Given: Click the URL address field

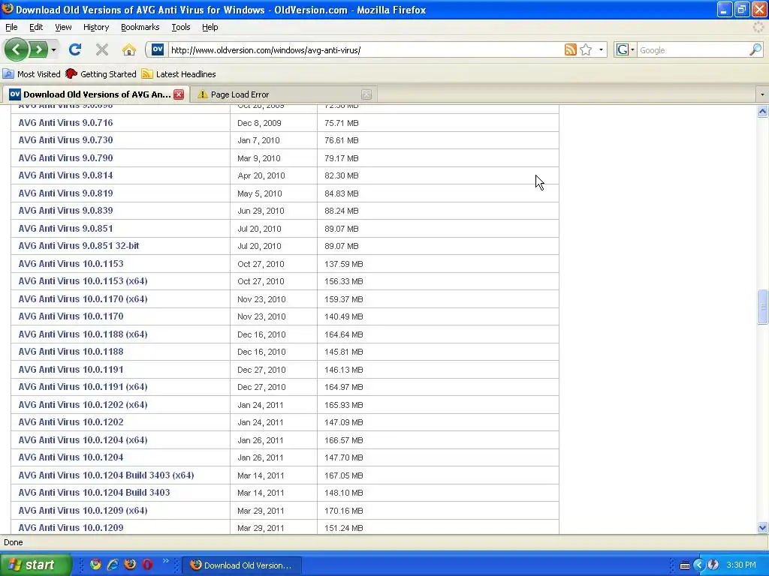Looking at the screenshot, I should coord(366,50).
